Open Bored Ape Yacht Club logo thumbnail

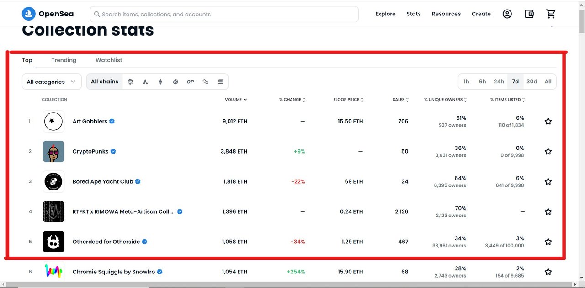pos(53,181)
